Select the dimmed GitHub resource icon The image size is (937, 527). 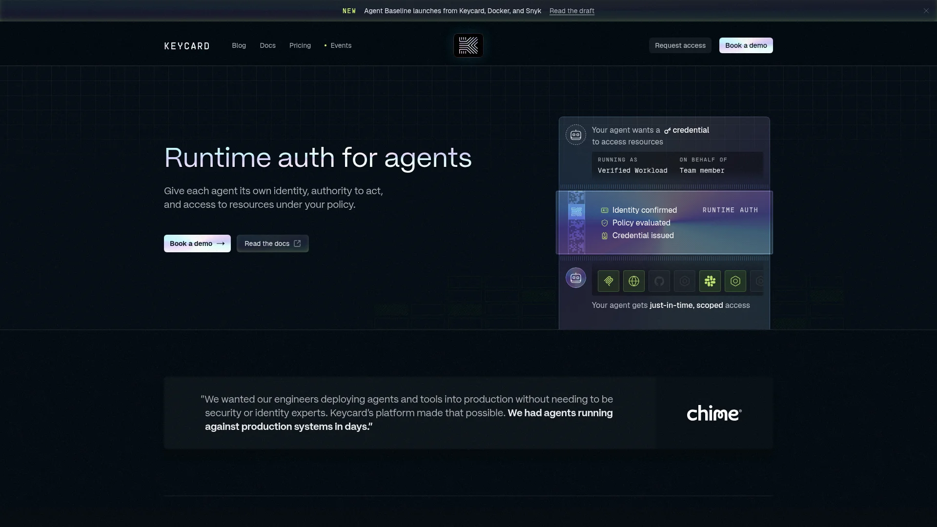[x=659, y=281]
